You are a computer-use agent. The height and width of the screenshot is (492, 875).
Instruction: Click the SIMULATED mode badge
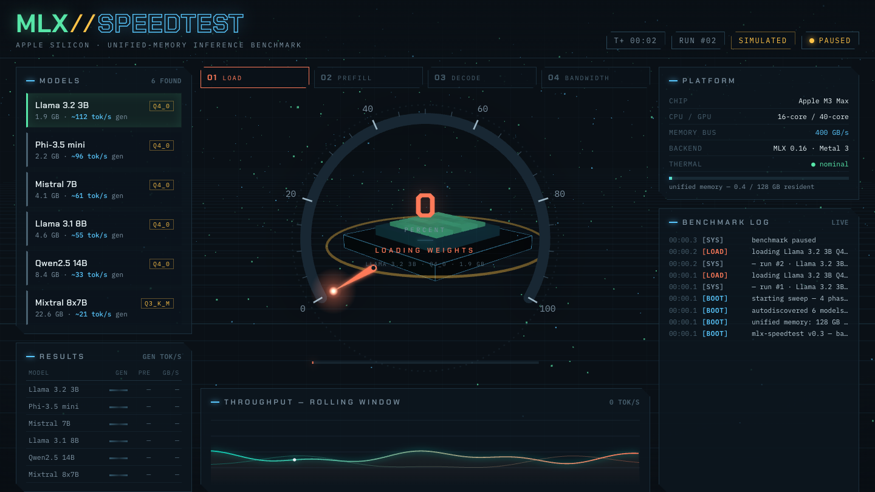[x=763, y=41]
